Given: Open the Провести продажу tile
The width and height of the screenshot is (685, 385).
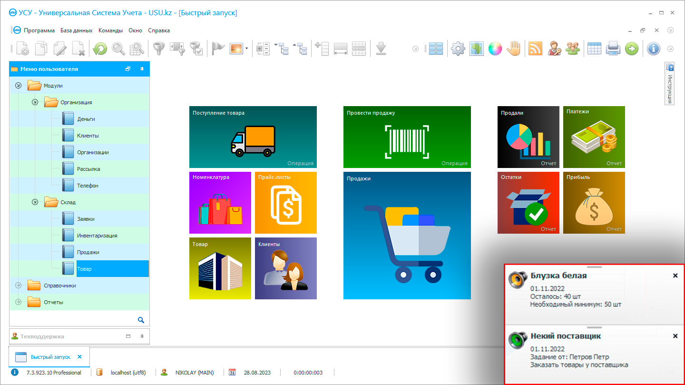Looking at the screenshot, I should (407, 137).
